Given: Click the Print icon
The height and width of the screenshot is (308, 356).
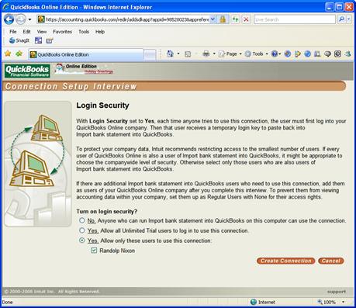Looking at the screenshot, I should (206, 54).
